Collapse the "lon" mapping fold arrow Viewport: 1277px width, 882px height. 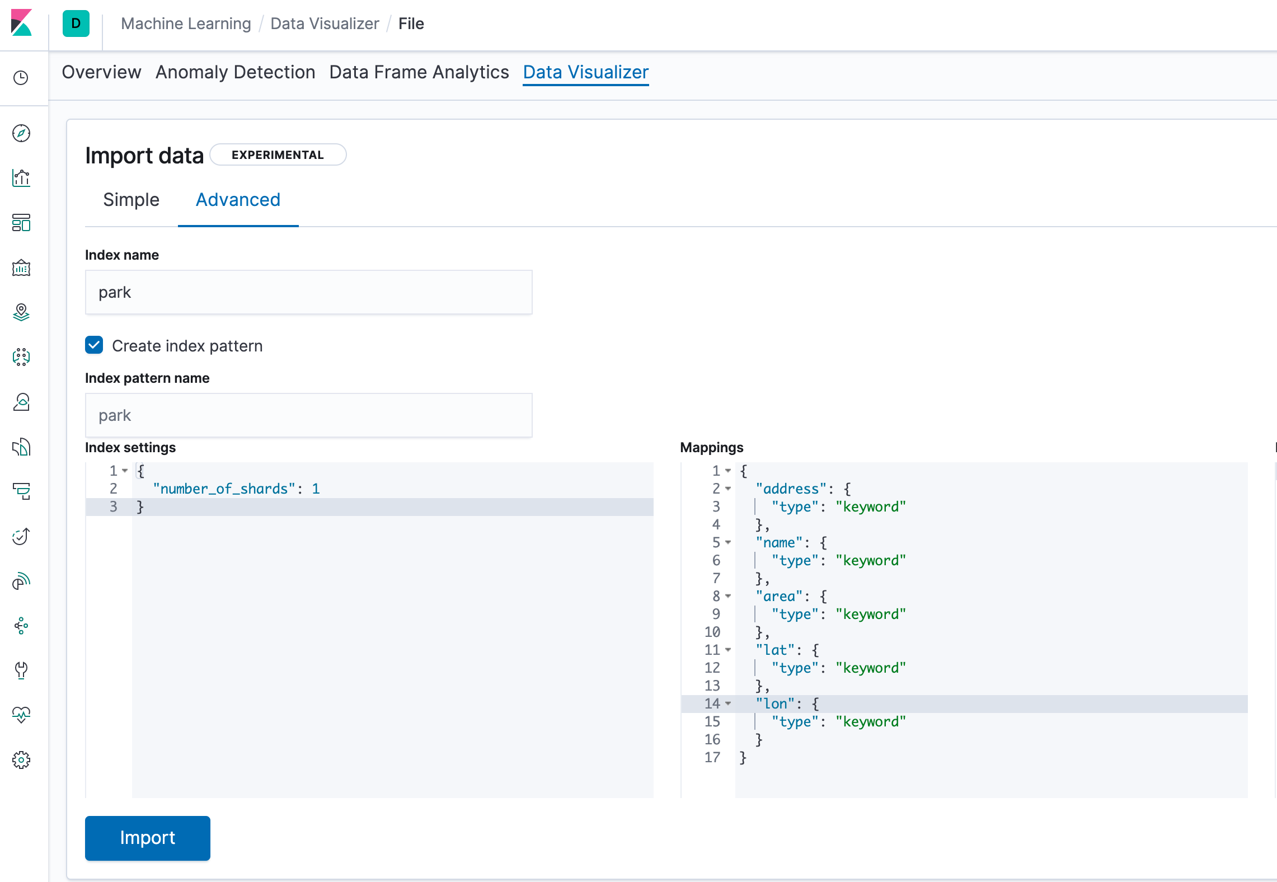click(x=728, y=703)
